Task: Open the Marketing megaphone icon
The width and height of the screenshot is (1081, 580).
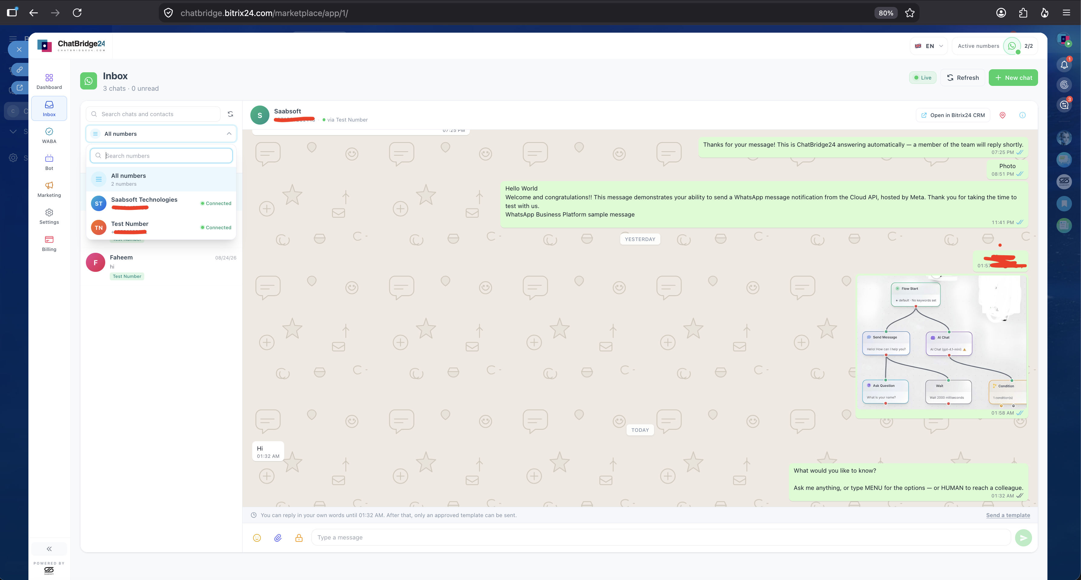Action: [x=49, y=185]
